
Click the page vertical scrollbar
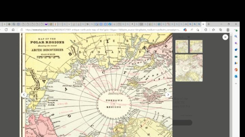[x=231, y=85]
